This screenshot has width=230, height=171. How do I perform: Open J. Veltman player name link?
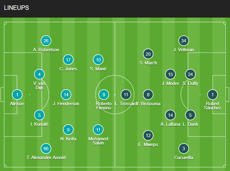coord(184,50)
